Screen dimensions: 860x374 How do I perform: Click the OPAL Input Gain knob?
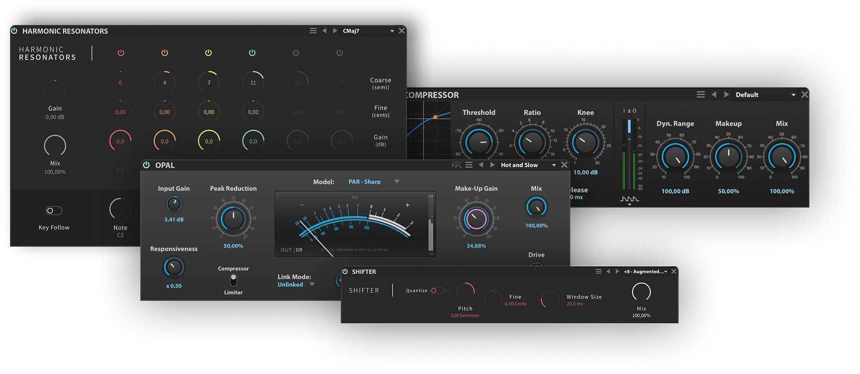point(174,204)
